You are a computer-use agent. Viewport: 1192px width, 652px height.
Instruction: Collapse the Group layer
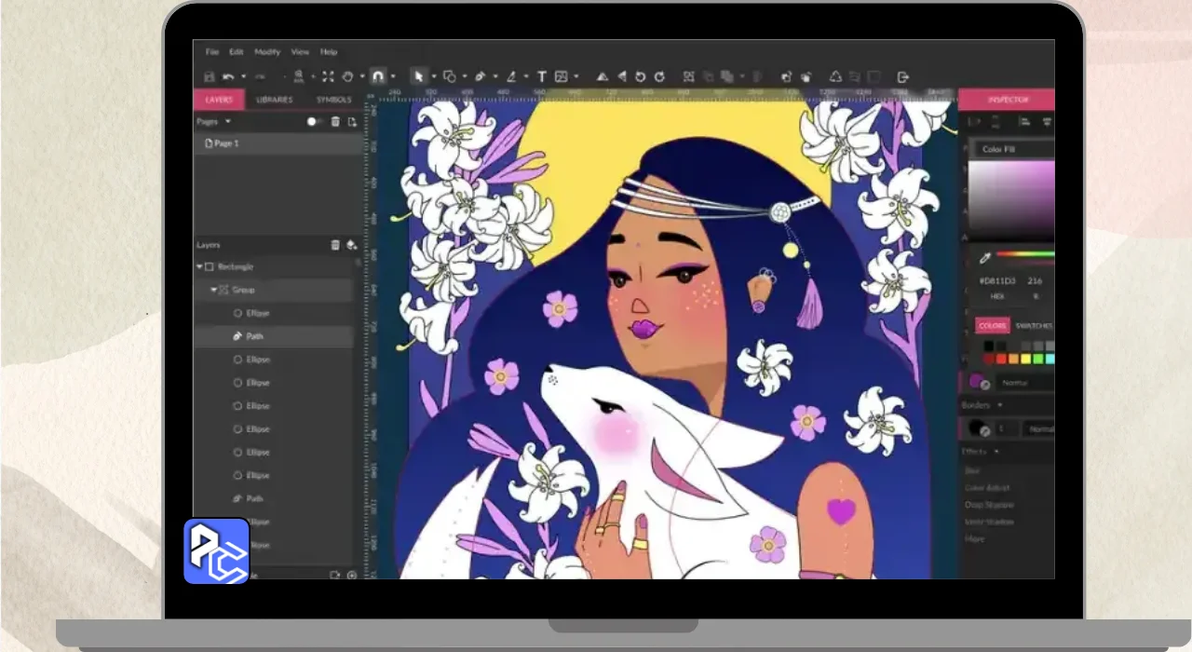click(213, 290)
